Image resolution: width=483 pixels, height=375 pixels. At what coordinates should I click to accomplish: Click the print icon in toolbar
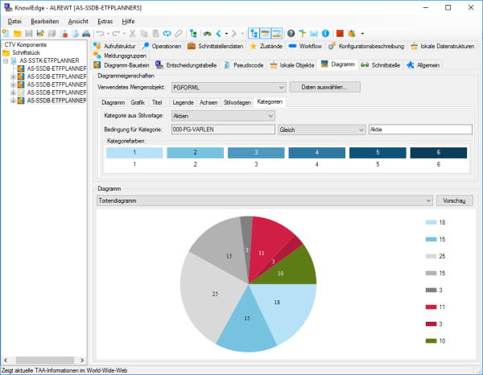coord(86,33)
